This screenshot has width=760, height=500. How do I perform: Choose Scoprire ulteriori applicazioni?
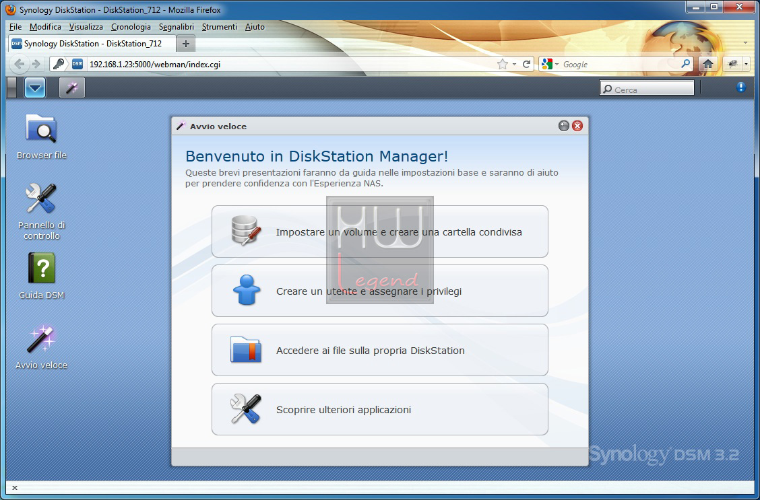(x=379, y=409)
